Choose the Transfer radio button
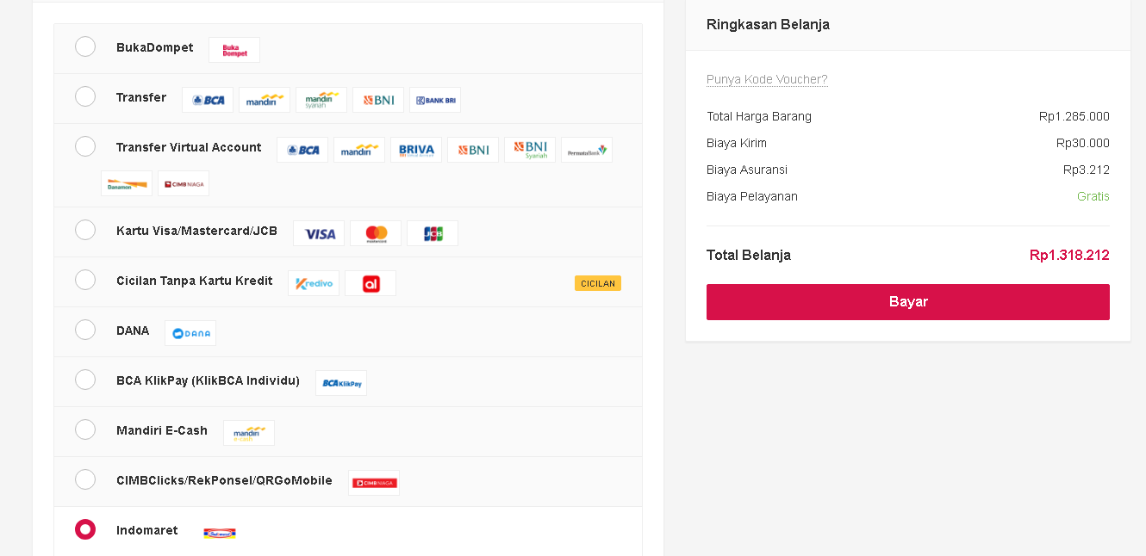The image size is (1146, 556). 85,96
